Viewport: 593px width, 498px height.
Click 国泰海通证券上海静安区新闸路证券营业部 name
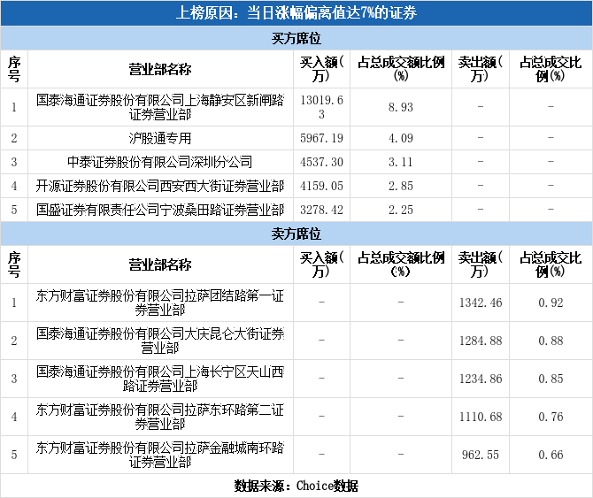tap(160, 107)
